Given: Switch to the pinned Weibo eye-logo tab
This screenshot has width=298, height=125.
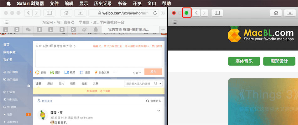Looking at the screenshot, I should 85,30.
